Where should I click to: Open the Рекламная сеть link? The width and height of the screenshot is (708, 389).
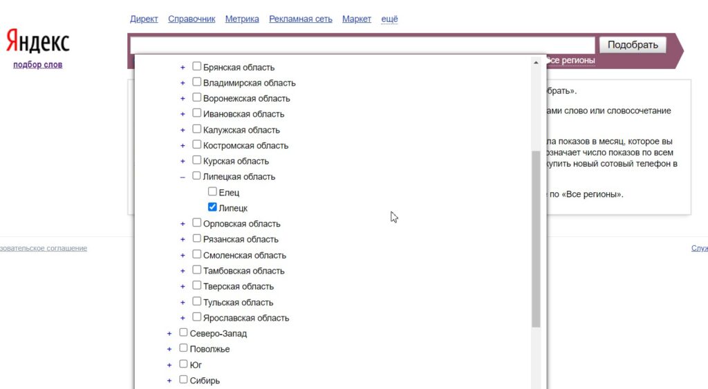301,19
